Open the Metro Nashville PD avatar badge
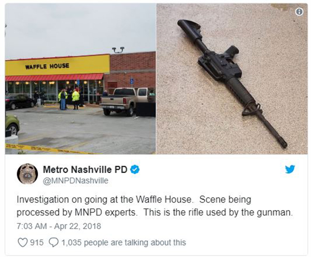Viewport: 311px width, 257px height. (27, 174)
